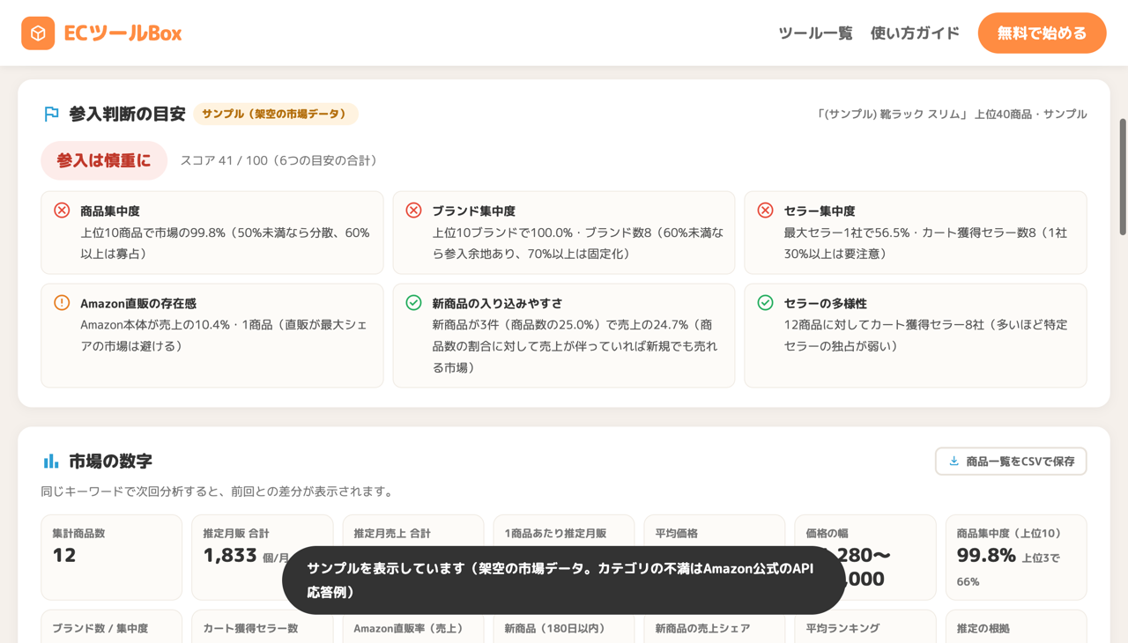
Task: Click the page vertical scrollbar thumb
Action: coord(1123,176)
